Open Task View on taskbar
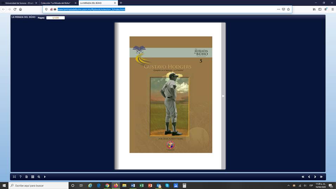Image resolution: width=336 pixels, height=189 pixels. tap(81, 185)
